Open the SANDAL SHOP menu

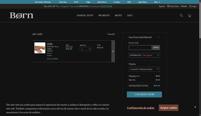[x=85, y=15]
